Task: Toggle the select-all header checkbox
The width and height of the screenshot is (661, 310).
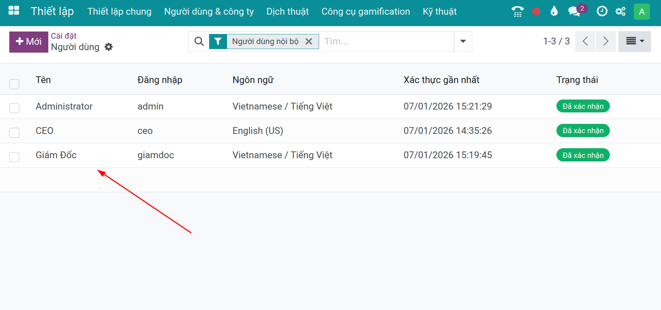Action: click(x=14, y=84)
